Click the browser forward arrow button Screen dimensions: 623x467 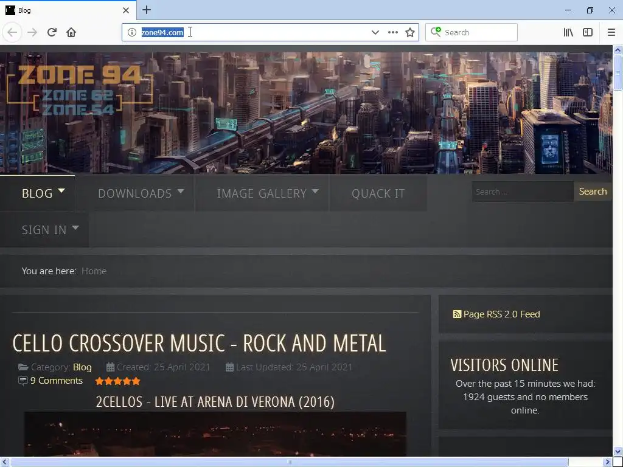point(32,32)
